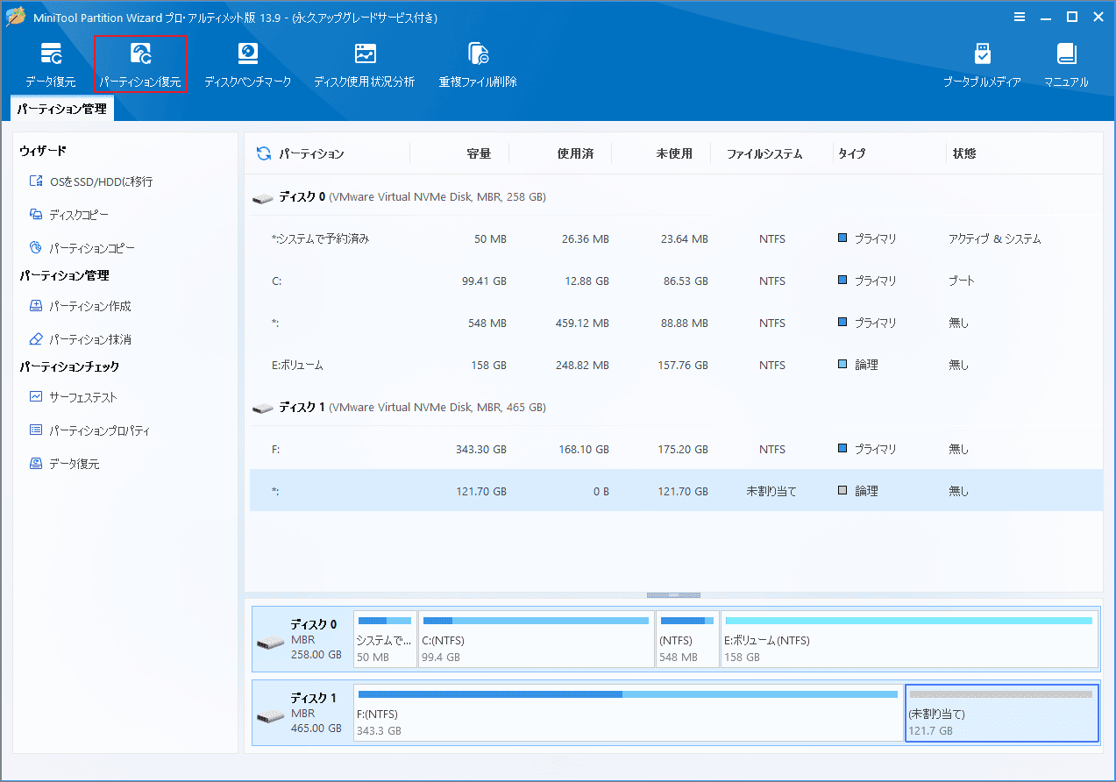
Task: Select OSをSSD/HDDに移行 wizard
Action: coord(91,181)
